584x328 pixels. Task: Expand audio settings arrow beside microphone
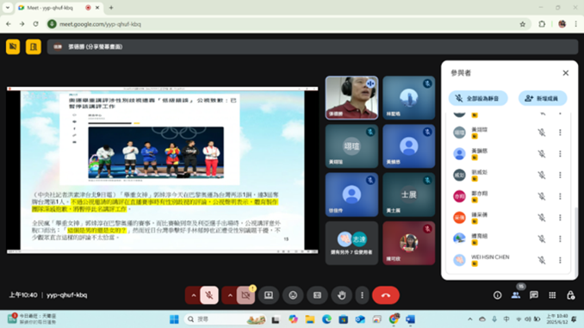(193, 295)
